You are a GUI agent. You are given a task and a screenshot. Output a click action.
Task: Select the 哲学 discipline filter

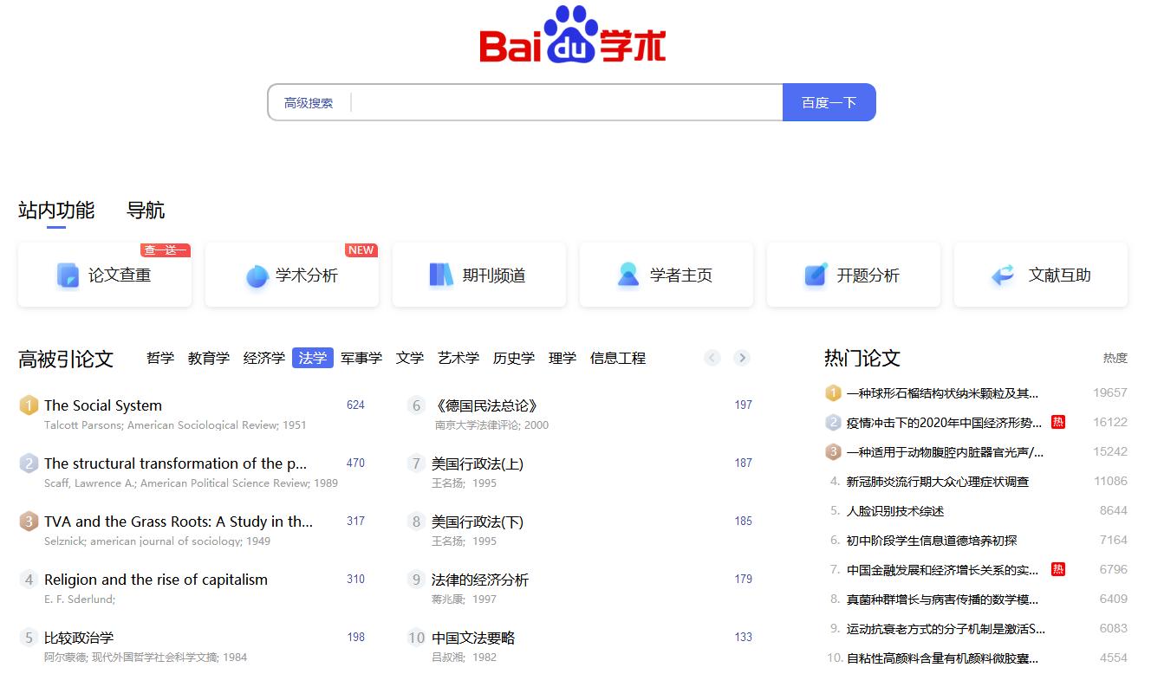(x=160, y=358)
